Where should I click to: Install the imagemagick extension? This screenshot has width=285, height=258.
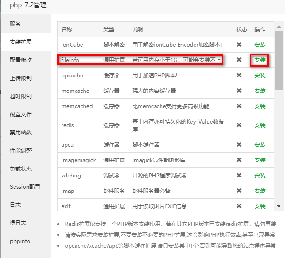(x=260, y=160)
